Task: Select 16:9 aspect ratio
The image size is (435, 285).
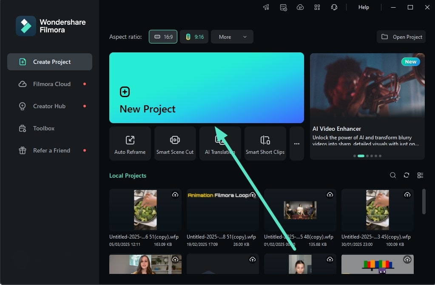Action: pos(163,37)
